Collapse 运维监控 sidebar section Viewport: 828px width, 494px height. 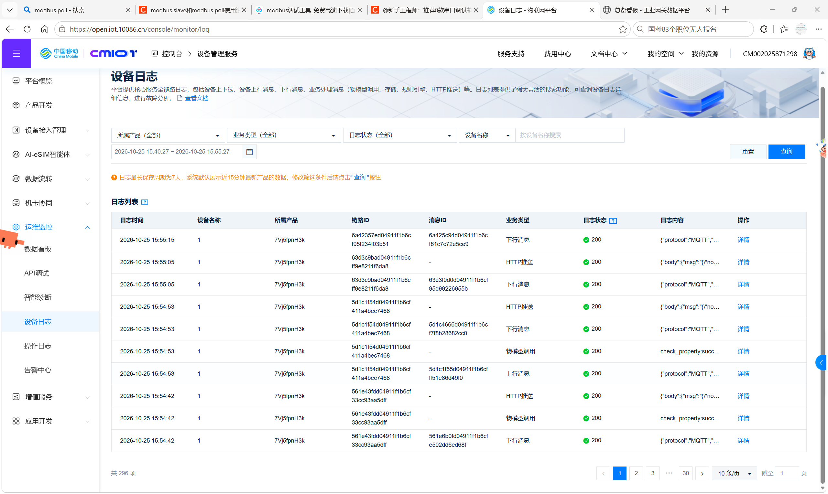50,227
